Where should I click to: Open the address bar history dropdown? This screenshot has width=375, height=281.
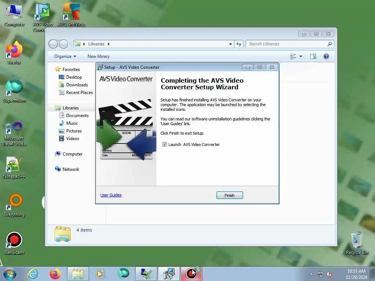(x=230, y=44)
